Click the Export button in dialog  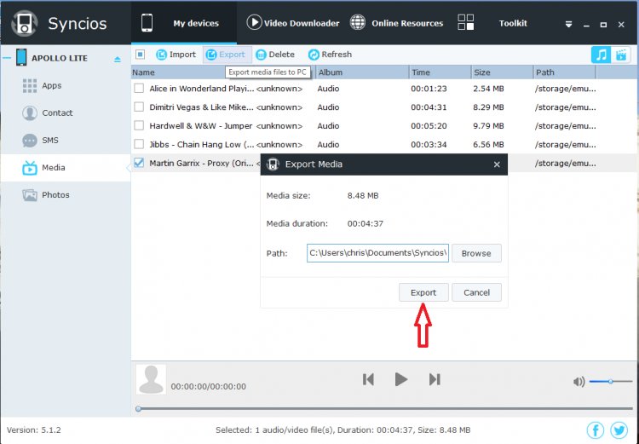pyautogui.click(x=423, y=292)
